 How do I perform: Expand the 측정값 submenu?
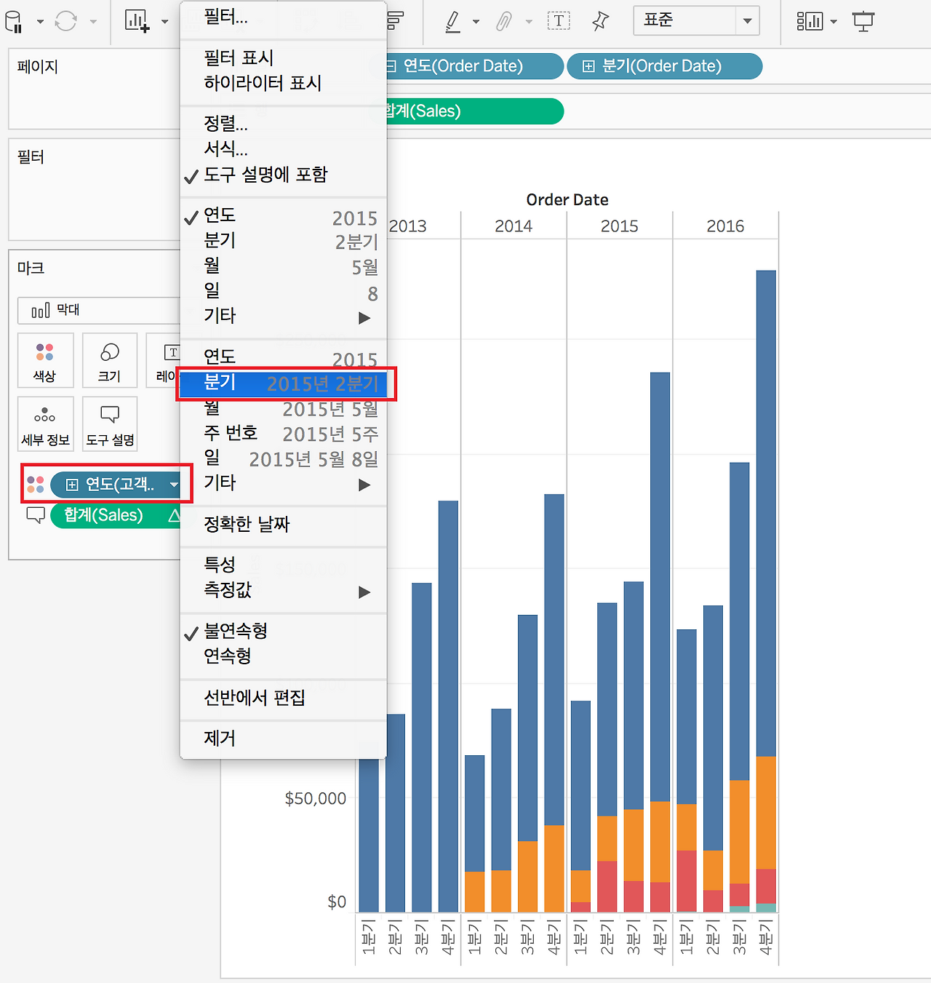click(283, 591)
